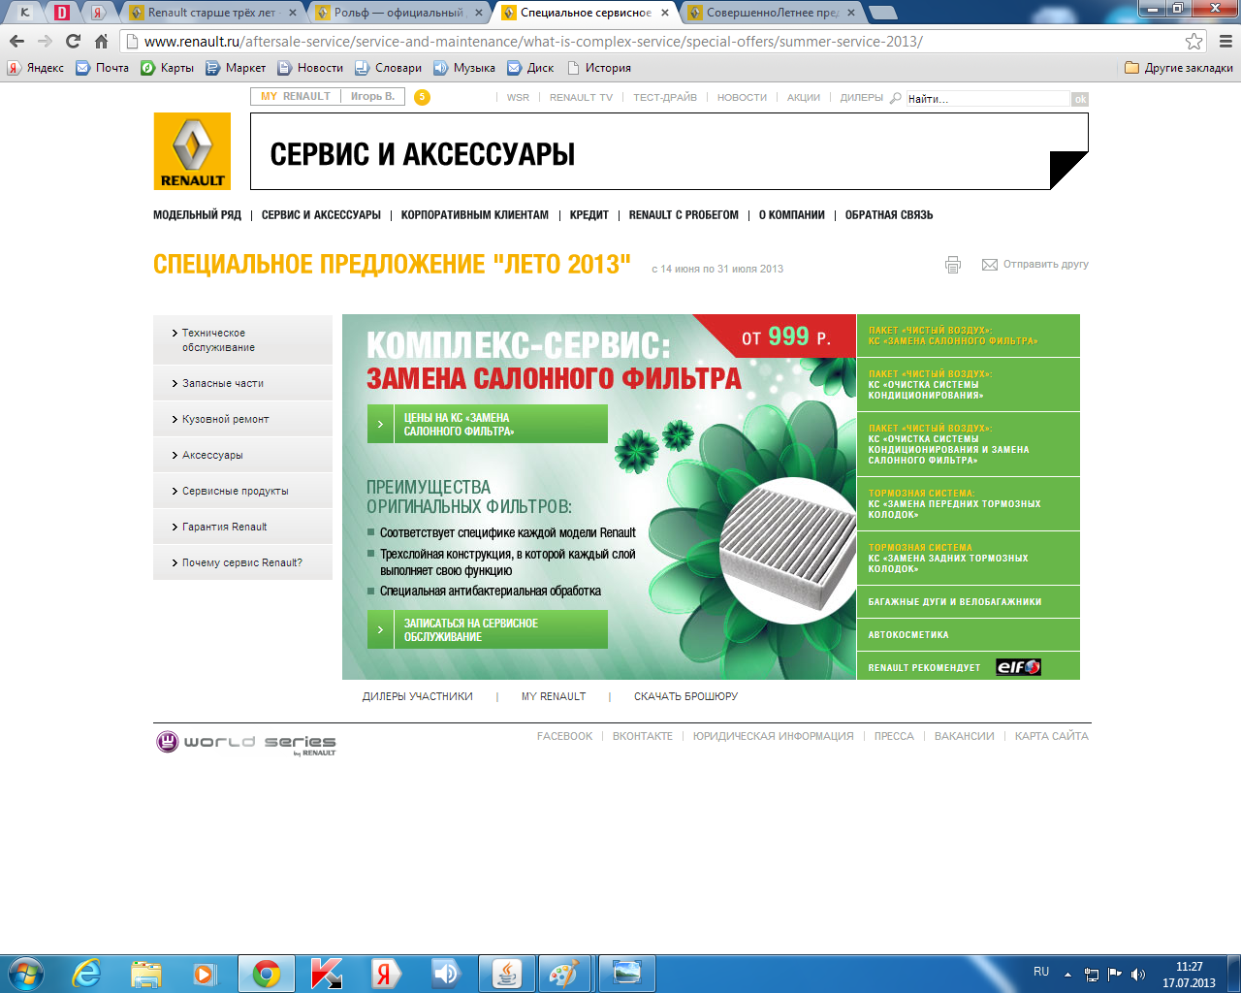Screen dimensions: 1241x993
Task: Open the ОБРАТНАЯ СВЯЗЬ menu
Action: click(889, 215)
